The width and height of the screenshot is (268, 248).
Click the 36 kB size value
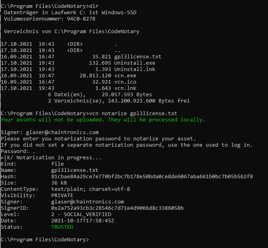[x=59, y=183]
